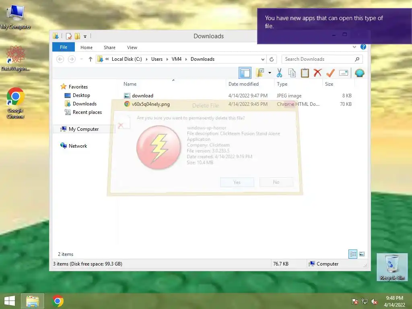Open Desktop in the navigation pane
412x309 pixels.
pyautogui.click(x=81, y=95)
